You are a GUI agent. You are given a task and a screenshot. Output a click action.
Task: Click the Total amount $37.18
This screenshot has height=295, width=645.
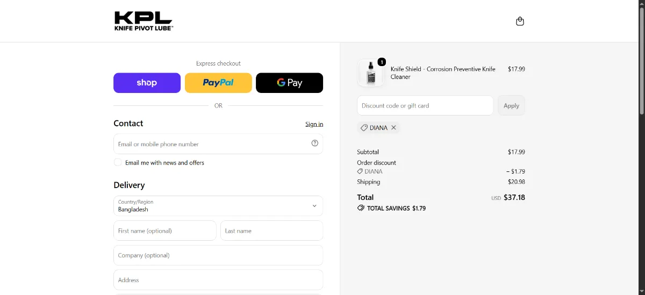pos(514,197)
